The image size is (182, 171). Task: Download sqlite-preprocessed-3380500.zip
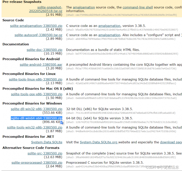click(x=37, y=163)
